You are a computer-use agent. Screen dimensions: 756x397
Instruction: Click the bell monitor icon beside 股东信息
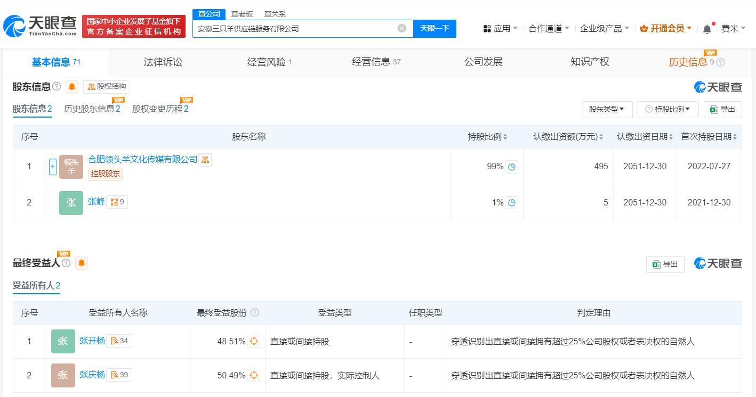coord(72,86)
